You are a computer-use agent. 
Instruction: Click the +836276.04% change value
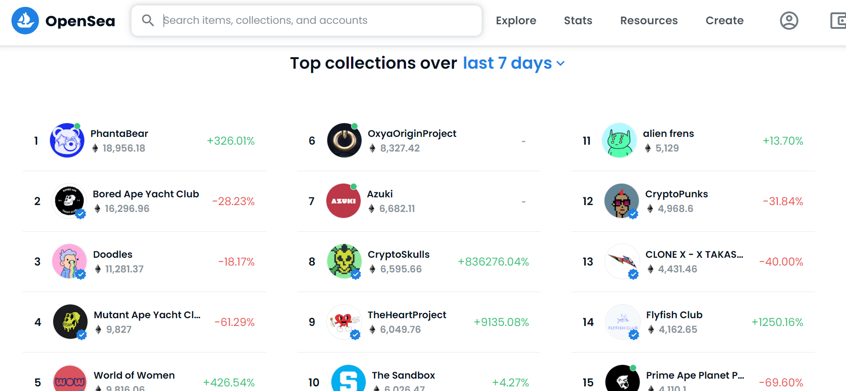494,262
